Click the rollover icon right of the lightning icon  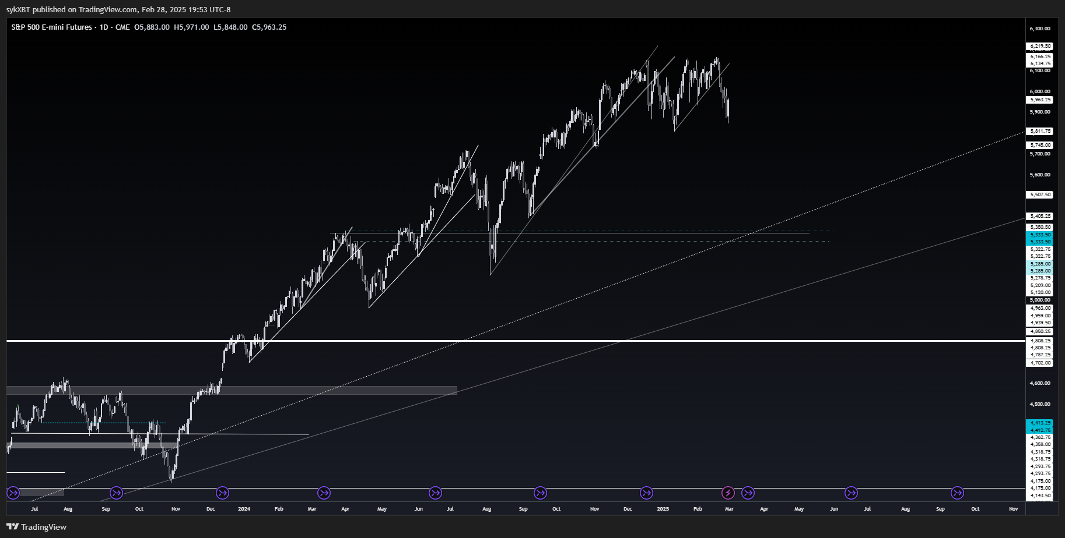[748, 493]
